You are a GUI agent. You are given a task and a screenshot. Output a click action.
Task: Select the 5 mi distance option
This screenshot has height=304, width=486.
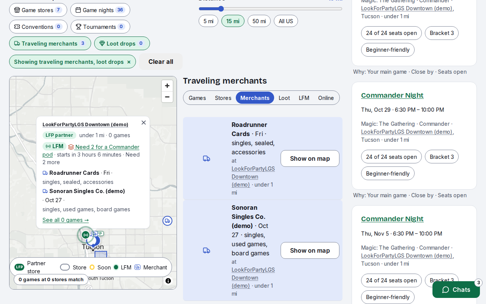pos(208,21)
